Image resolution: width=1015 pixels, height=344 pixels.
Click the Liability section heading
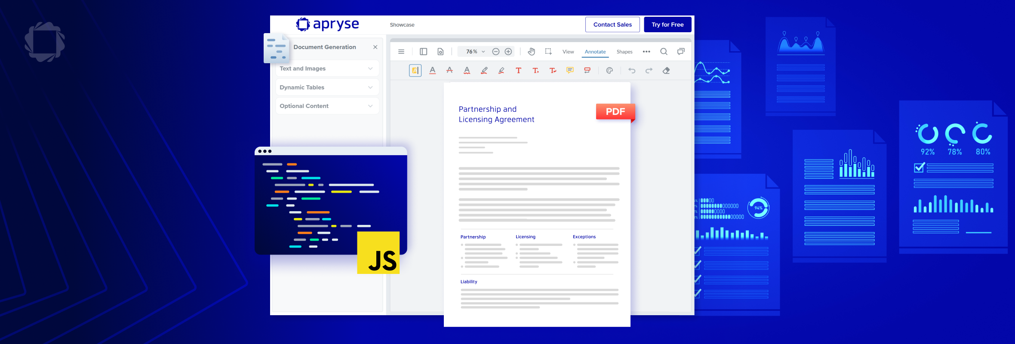click(x=469, y=282)
